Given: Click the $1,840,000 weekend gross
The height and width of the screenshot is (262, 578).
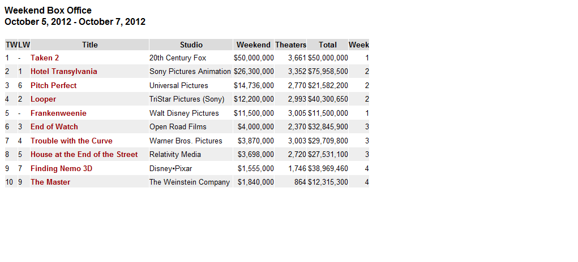Looking at the screenshot, I should point(256,182).
